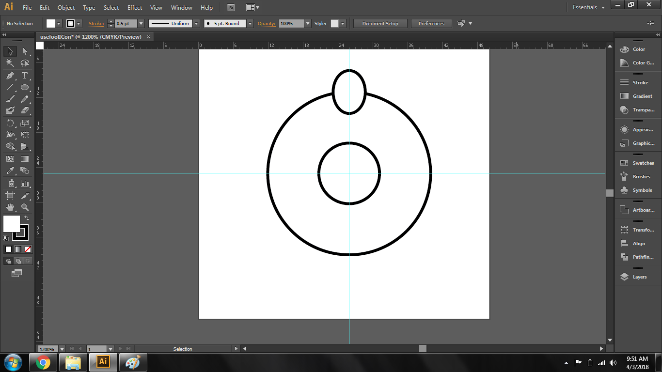662x372 pixels.
Task: Select the Type tool
Action: pos(25,76)
